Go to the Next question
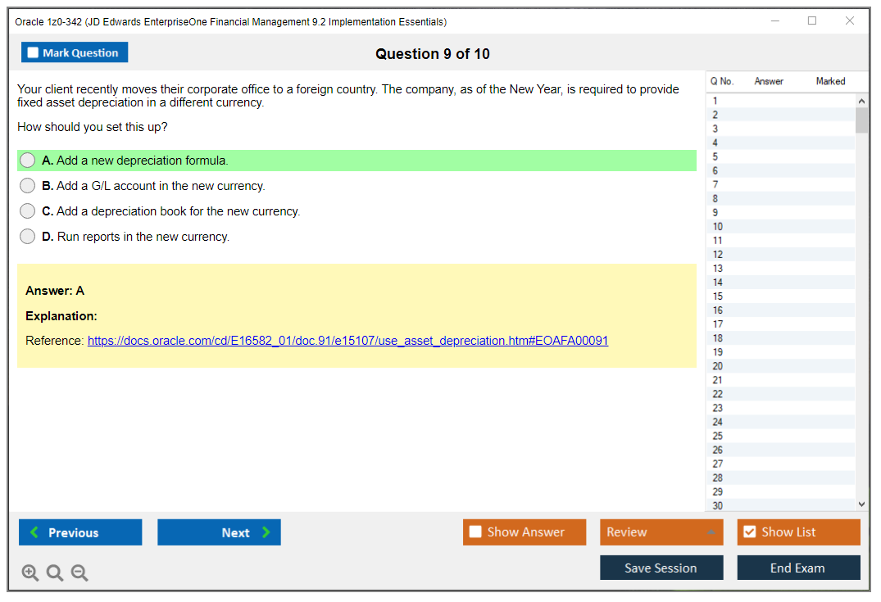The height and width of the screenshot is (602, 881). pyautogui.click(x=219, y=532)
